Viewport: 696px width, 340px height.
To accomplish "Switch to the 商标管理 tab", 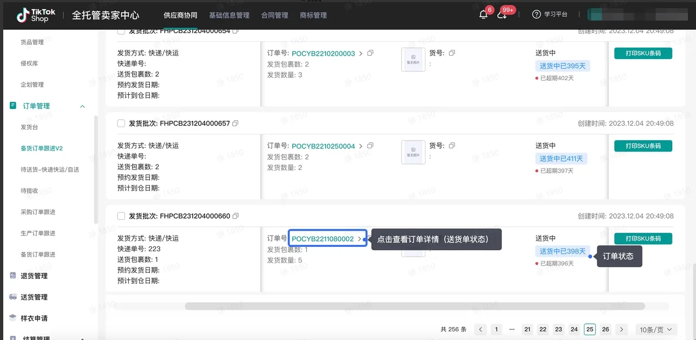I will (x=313, y=15).
